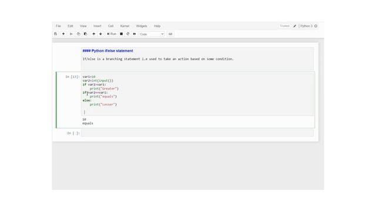The image size is (376, 211).
Task: Click the Python 3 kernel name
Action: click(x=307, y=26)
